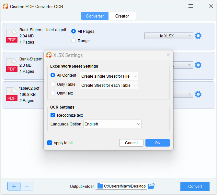
Task: Expand 'Create Sheet for each Table' dropdown
Action: 109,85
